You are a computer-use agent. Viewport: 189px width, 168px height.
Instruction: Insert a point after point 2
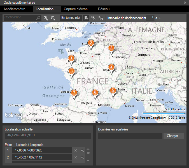point(82,157)
